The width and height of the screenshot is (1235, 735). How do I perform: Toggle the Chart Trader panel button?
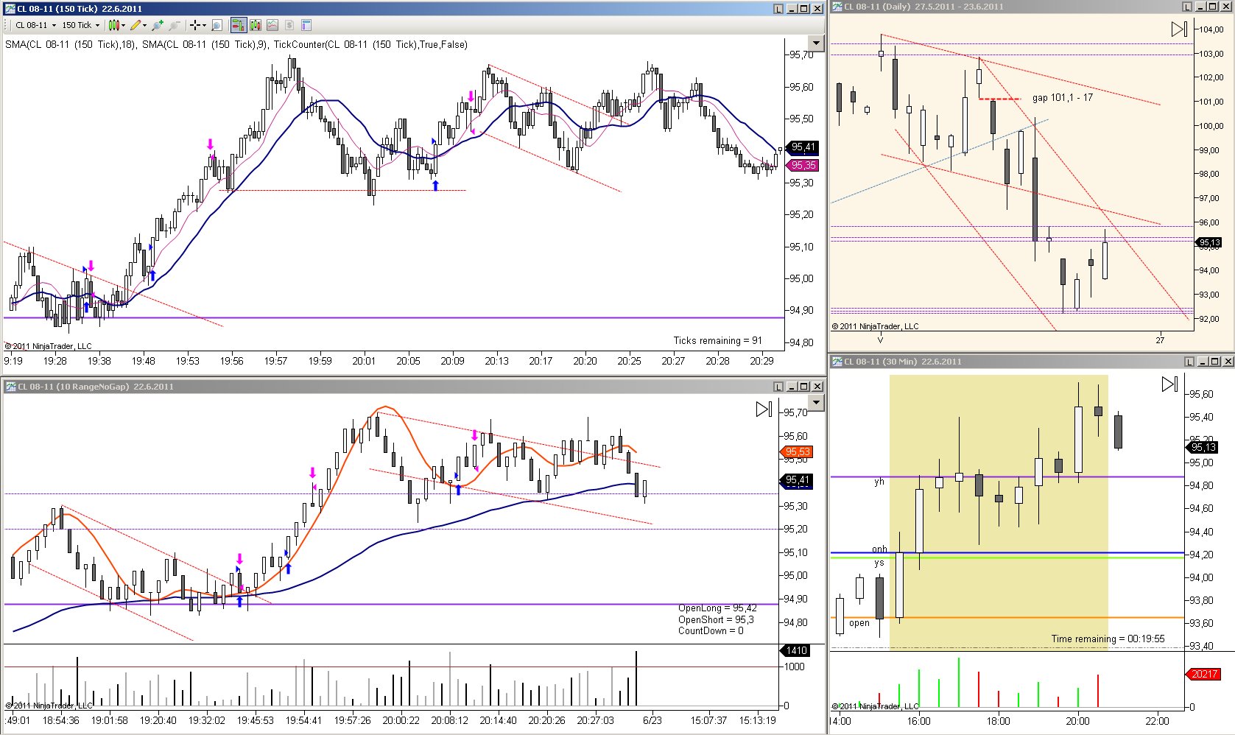(x=238, y=25)
